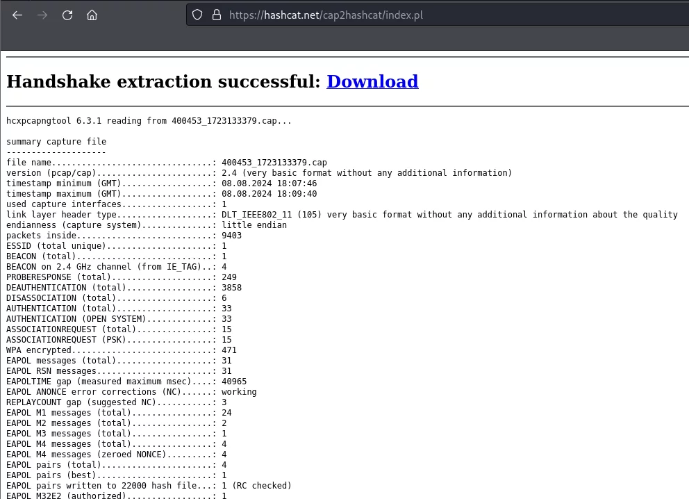
Task: Click the hcxpcapngtool 6.3.1 reading line
Action: pos(149,121)
